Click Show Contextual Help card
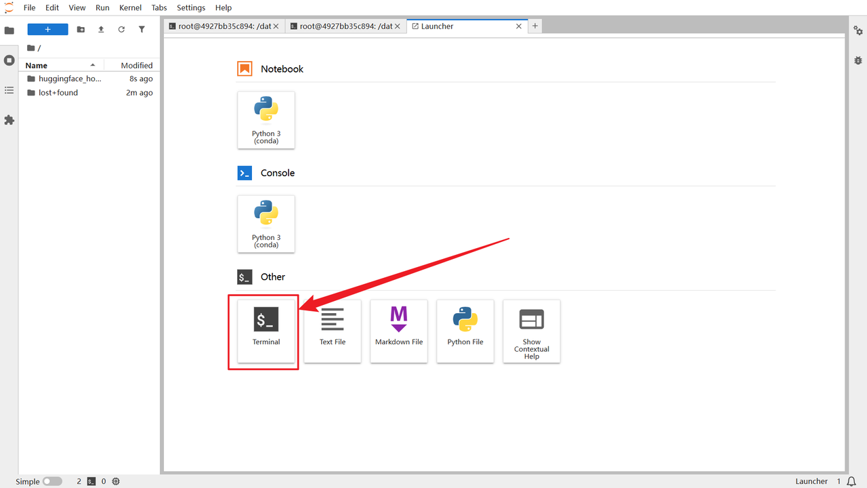Viewport: 867px width, 488px height. (532, 331)
